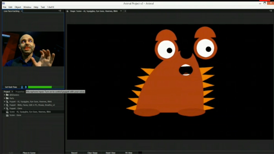274x154 pixels.
Task: Open the Live Face-tracking panel menu icon
Action: [60, 11]
